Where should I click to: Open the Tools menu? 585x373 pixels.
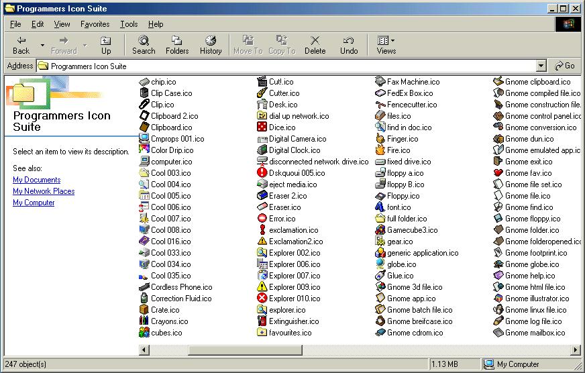click(129, 24)
